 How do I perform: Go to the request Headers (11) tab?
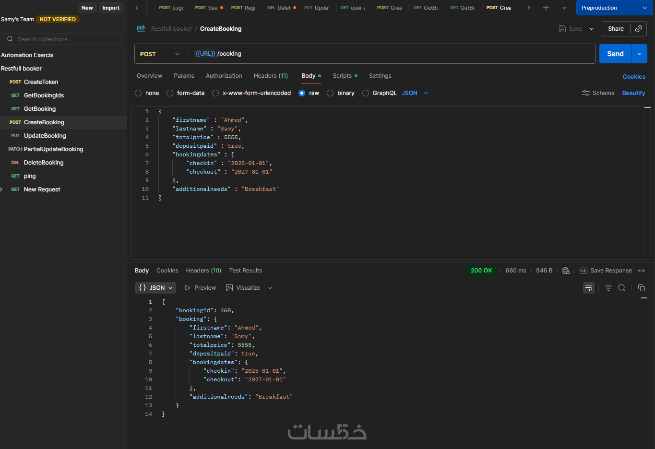point(271,76)
